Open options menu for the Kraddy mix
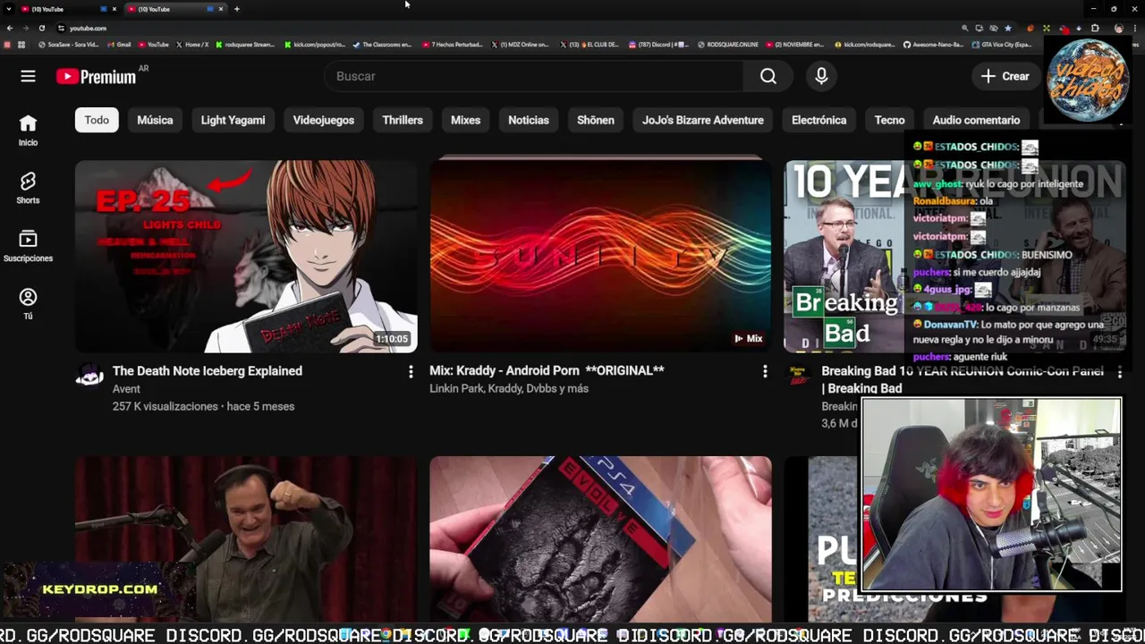1145x644 pixels. (x=765, y=371)
